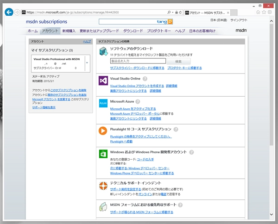Click the software download box icon

103,51
